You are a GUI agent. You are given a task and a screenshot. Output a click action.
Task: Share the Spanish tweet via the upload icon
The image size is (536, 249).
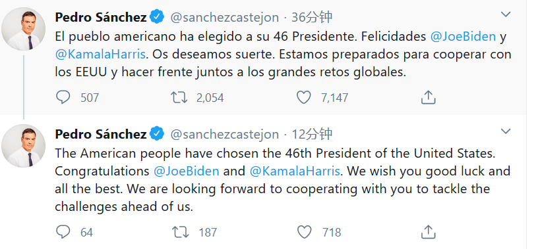pyautogui.click(x=428, y=97)
